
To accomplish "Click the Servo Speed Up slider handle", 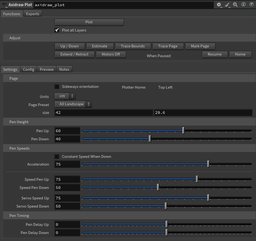I will pyautogui.click(x=208, y=198).
